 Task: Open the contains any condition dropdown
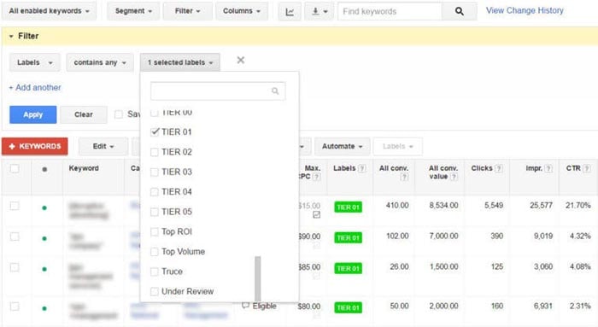(100, 62)
